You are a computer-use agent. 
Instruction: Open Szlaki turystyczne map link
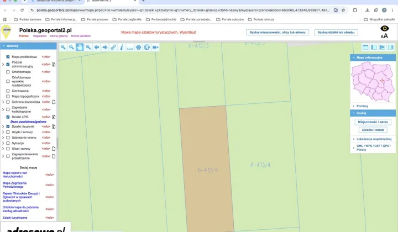click(x=15, y=218)
